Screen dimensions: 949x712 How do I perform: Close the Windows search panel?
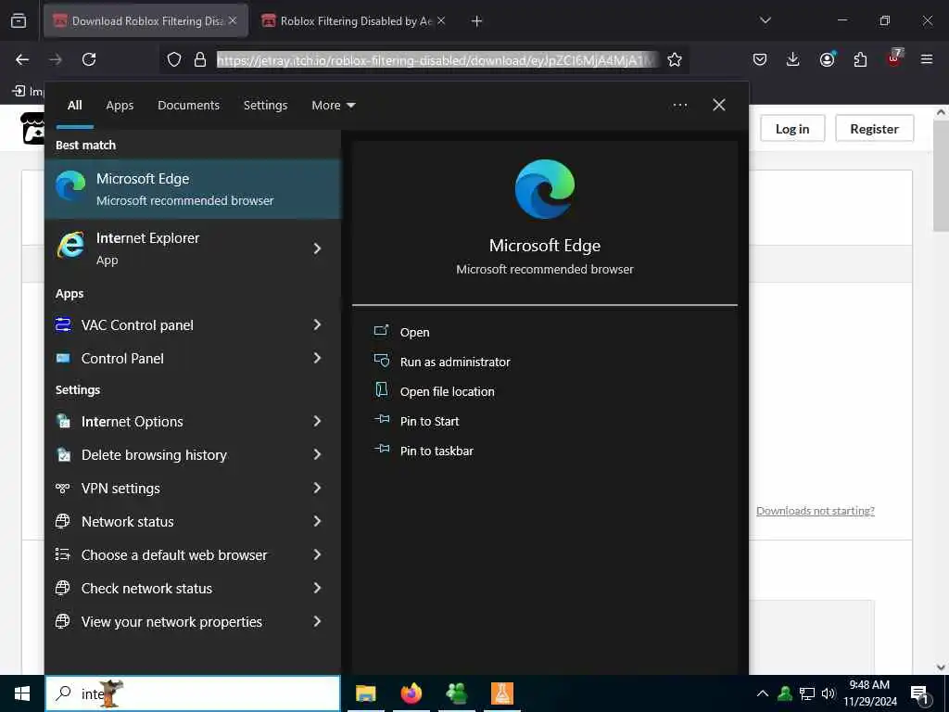[719, 106]
